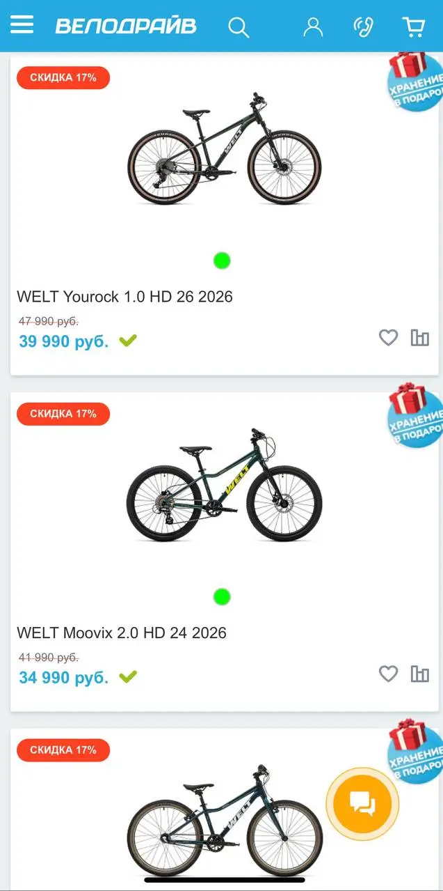Tap the 39 990 руб. price
443x891 pixels.
(63, 341)
